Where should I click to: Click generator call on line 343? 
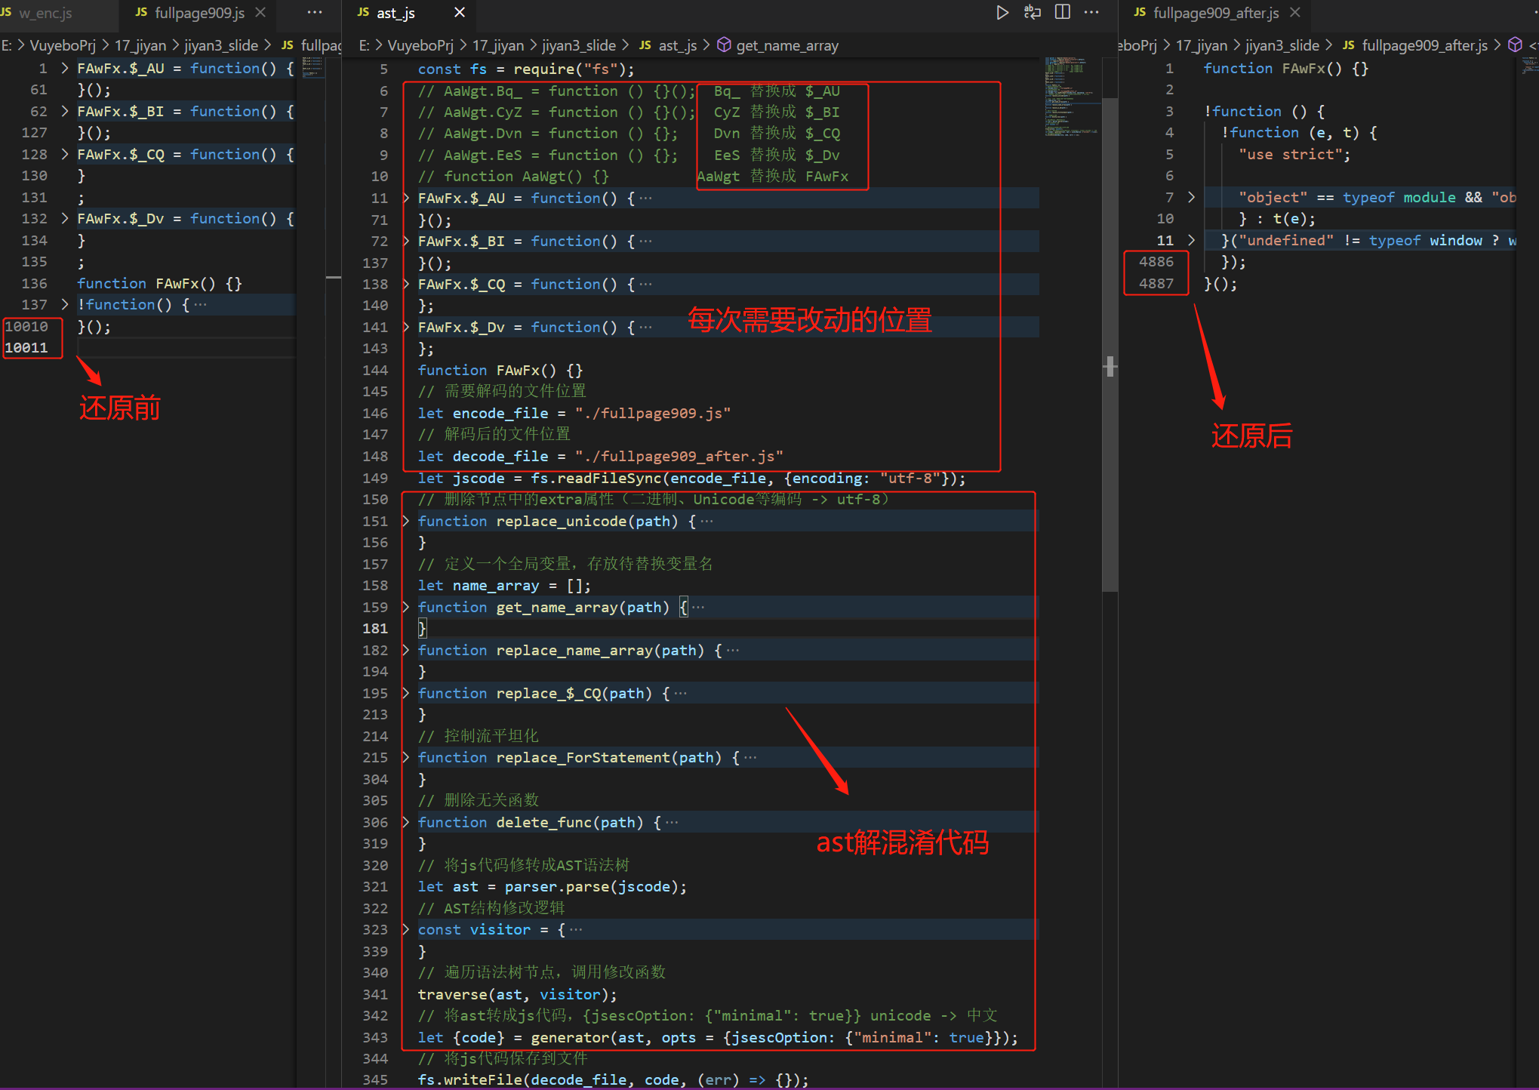718,1038
